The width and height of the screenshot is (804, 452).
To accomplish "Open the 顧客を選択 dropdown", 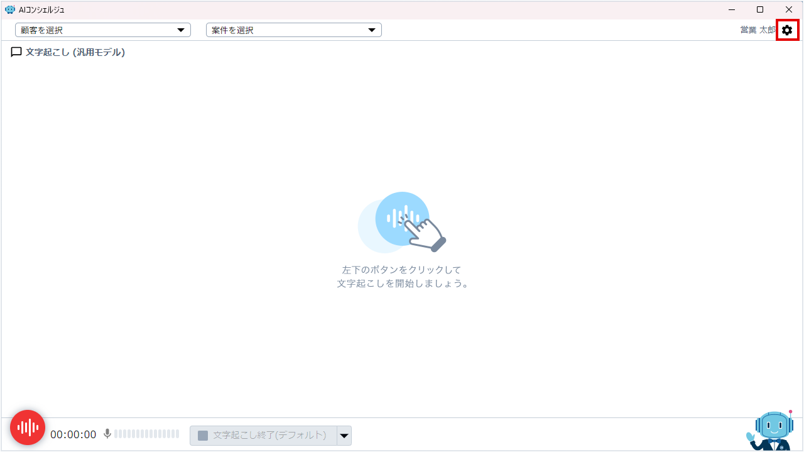I will point(103,30).
